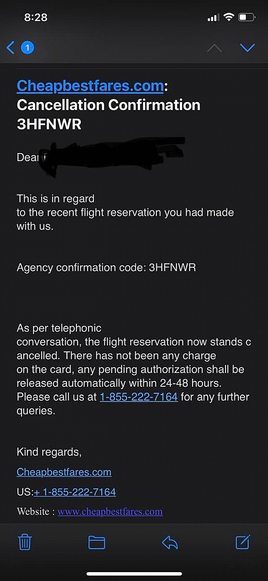The width and height of the screenshot is (268, 581).
Task: Open Cheapbestfares.com link below Kind regards
Action: tap(64, 472)
